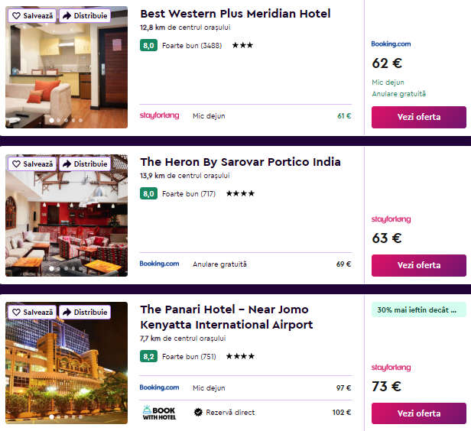View the 62 € Booking.com offer

pyautogui.click(x=419, y=117)
